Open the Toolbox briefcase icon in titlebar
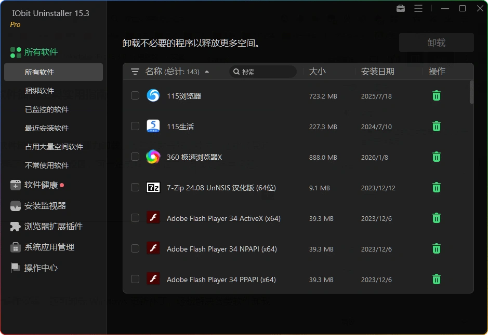Image resolution: width=488 pixels, height=335 pixels. tap(400, 8)
